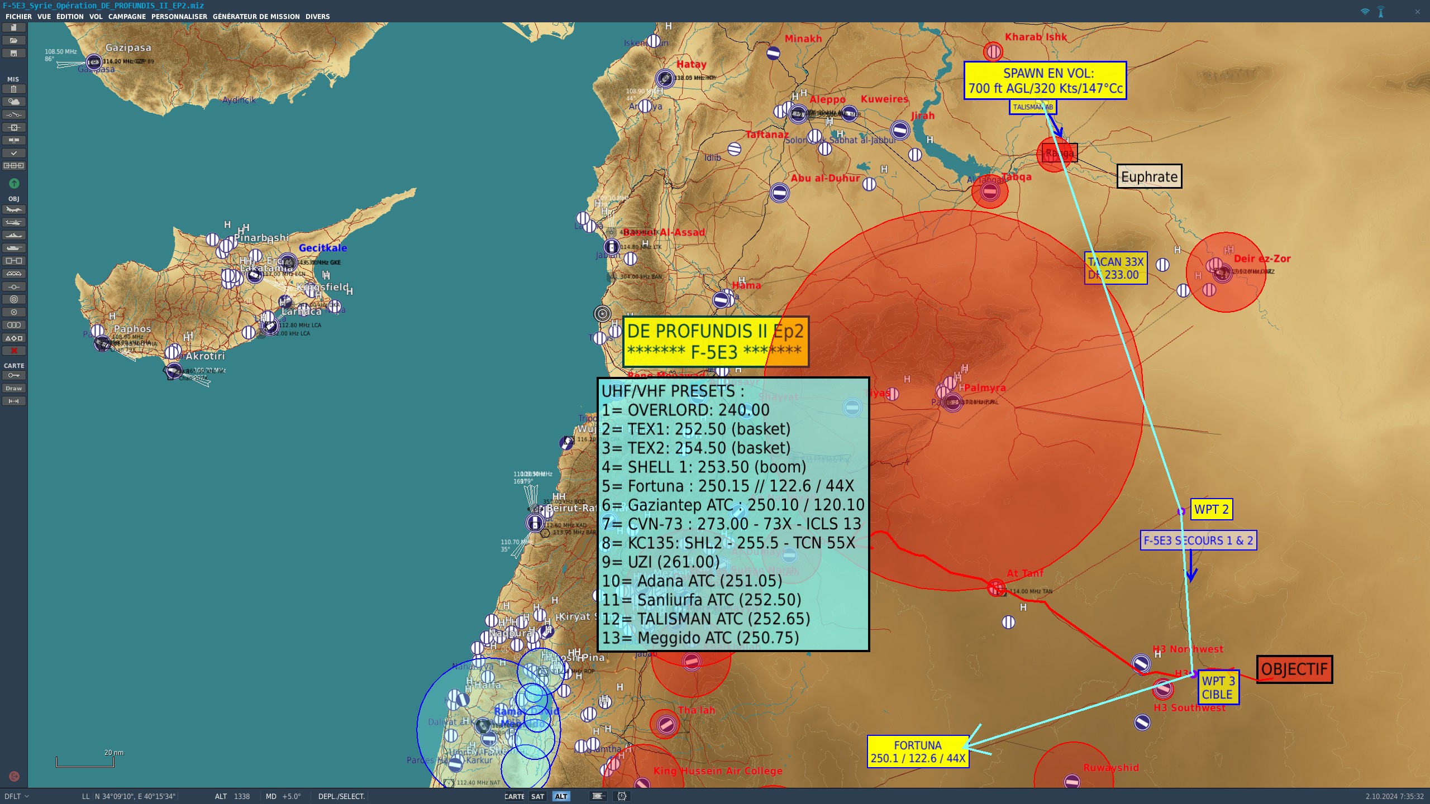Open the CAMPAGNE menu
The height and width of the screenshot is (804, 1430).
(127, 16)
